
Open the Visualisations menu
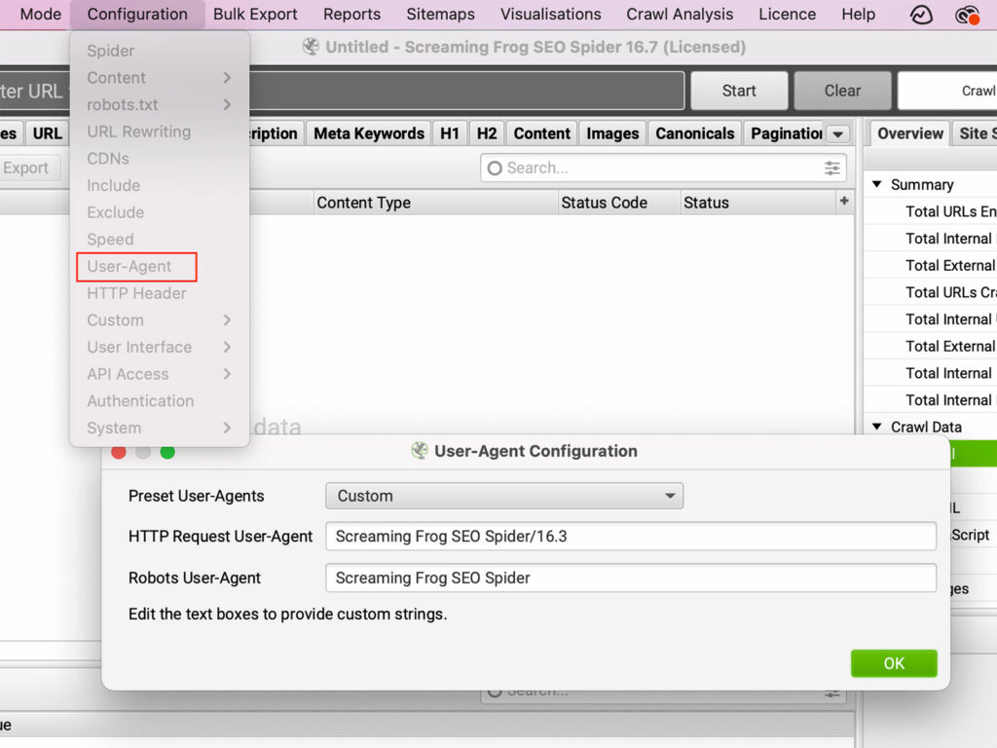pyautogui.click(x=551, y=14)
